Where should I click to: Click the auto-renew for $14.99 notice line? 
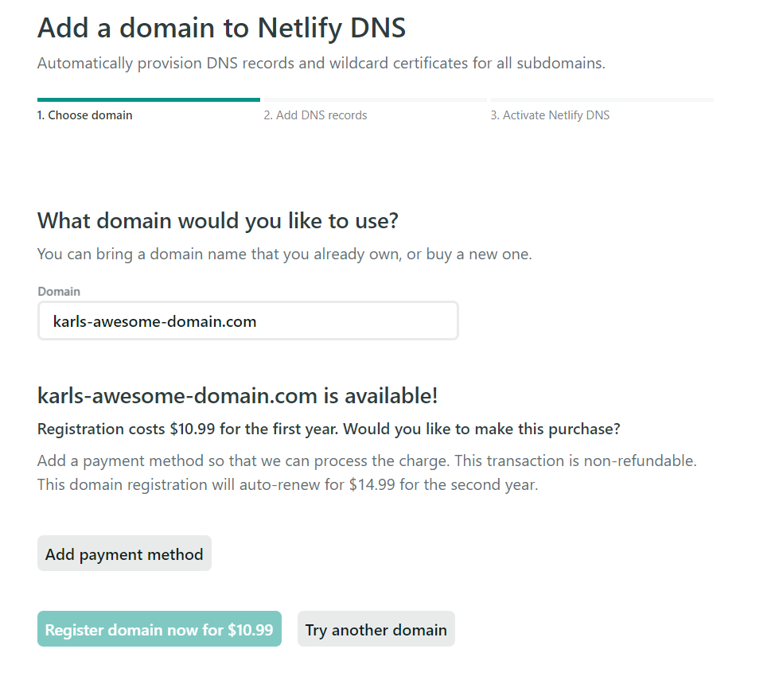click(x=287, y=484)
